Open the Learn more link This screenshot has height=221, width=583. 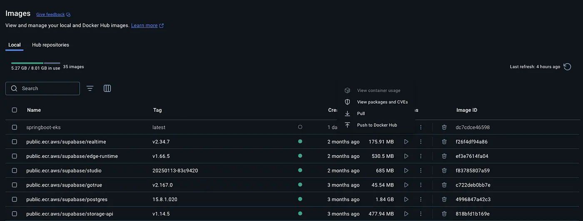(144, 26)
